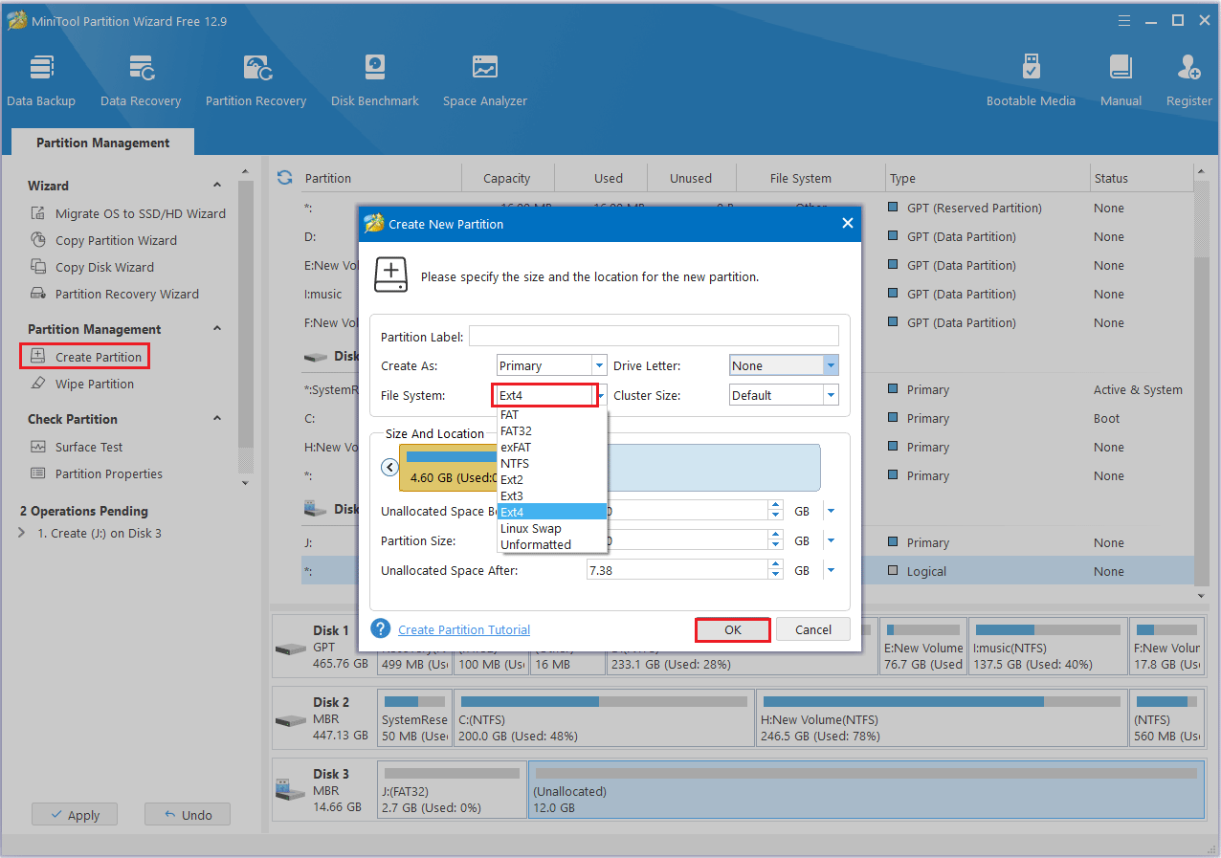Select highlighted Ext4 in the file system list
The height and width of the screenshot is (858, 1221).
point(552,513)
